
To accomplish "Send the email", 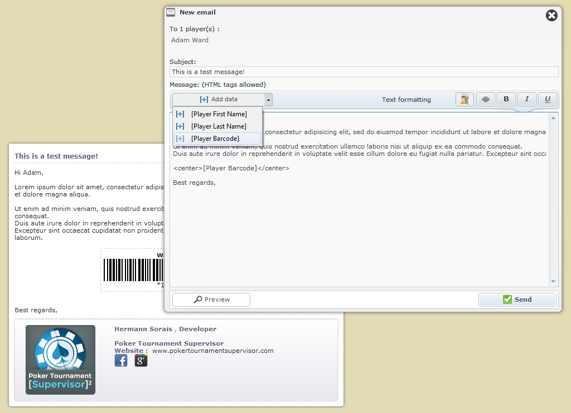I will click(517, 299).
